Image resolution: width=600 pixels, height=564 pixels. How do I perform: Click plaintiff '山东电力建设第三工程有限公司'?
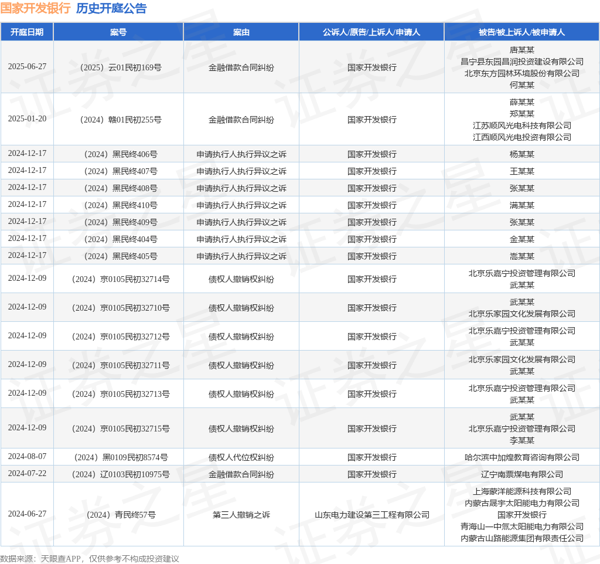point(371,515)
